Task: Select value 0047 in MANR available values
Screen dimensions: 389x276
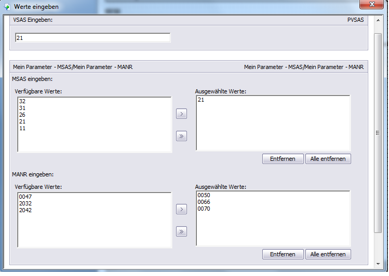Action: [25, 197]
